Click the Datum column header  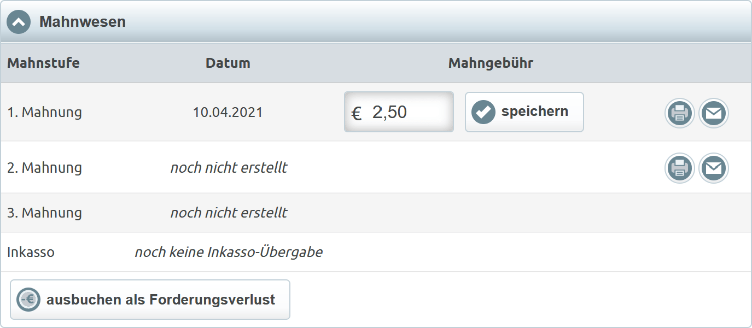coord(228,63)
